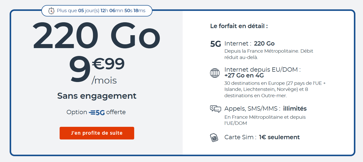Click En France Métropolitaine et depuis l'UE/DOM text
This screenshot has height=162, width=363.
click(x=265, y=120)
